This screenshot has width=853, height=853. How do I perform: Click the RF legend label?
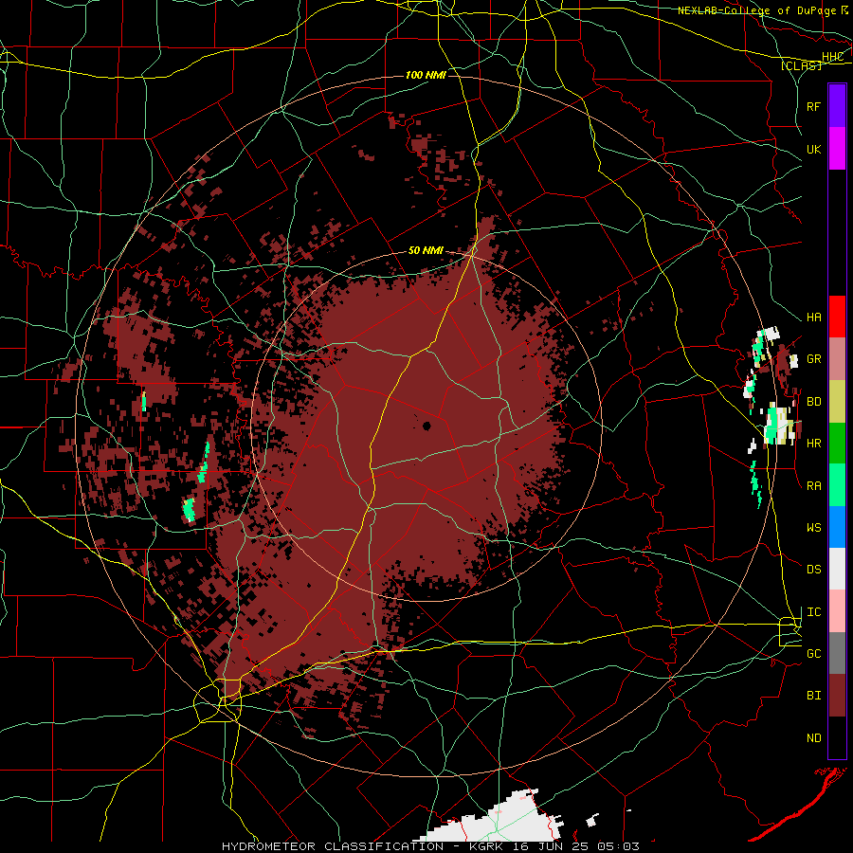point(813,106)
